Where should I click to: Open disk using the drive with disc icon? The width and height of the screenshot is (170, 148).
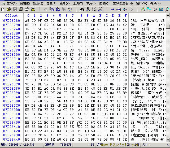tap(143, 10)
